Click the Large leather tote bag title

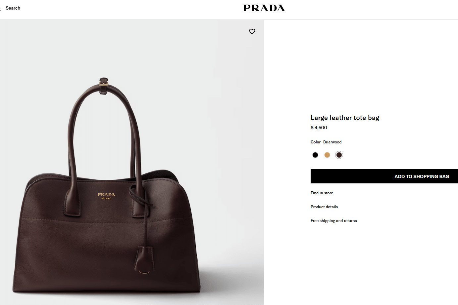345,118
